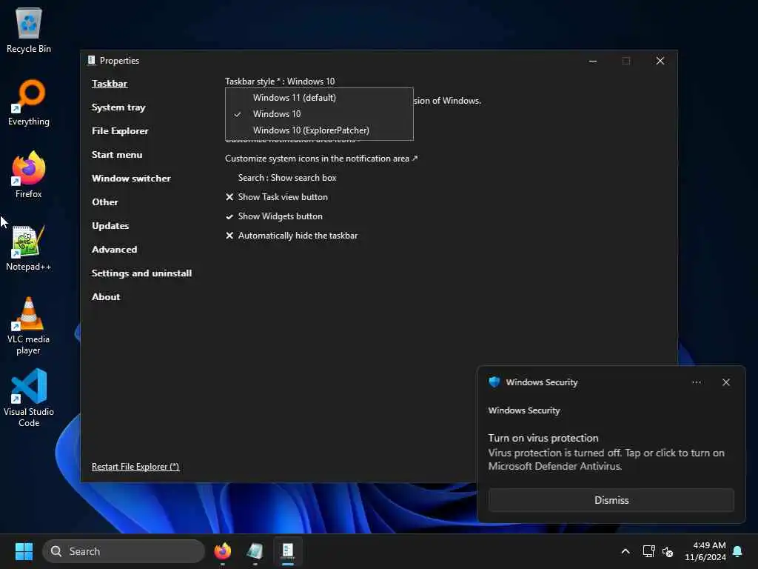Switch to the Updates section
Screen dimensions: 758x569
pyautogui.click(x=110, y=225)
